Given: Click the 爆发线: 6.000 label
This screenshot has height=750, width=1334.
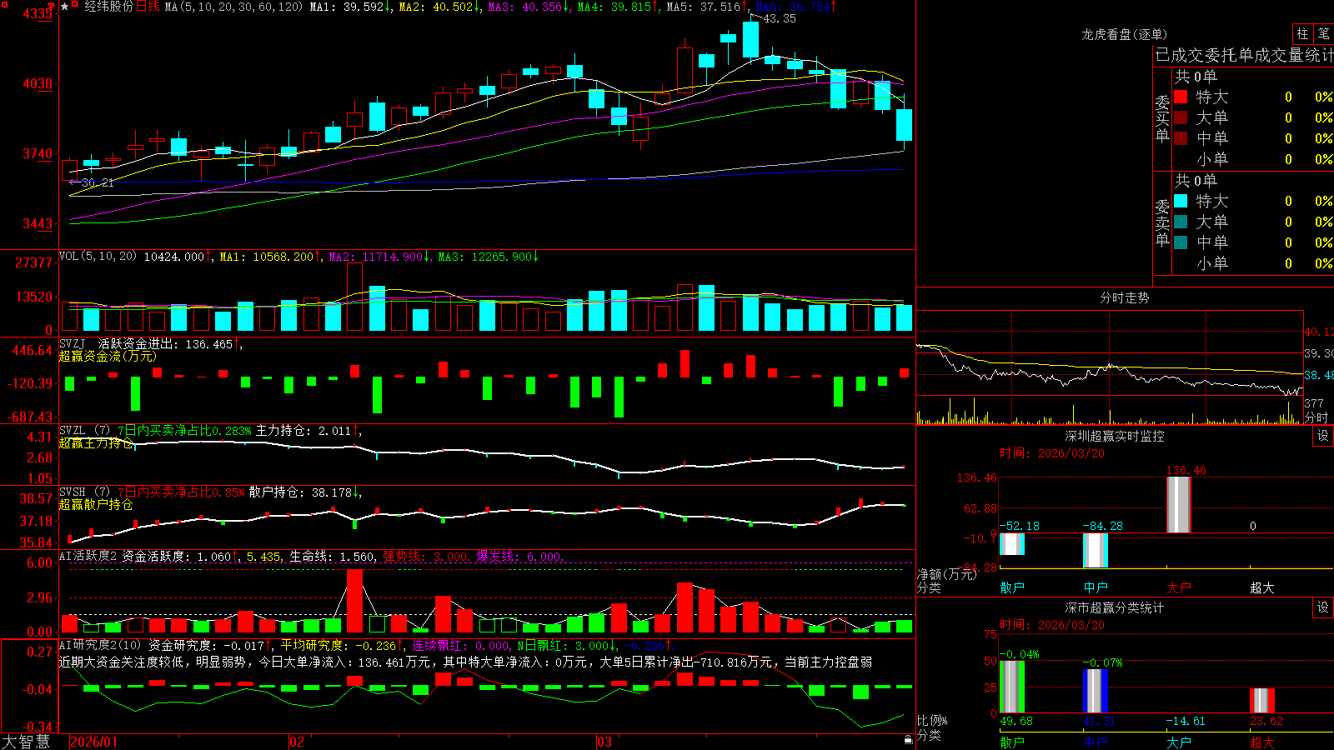Looking at the screenshot, I should [519, 557].
